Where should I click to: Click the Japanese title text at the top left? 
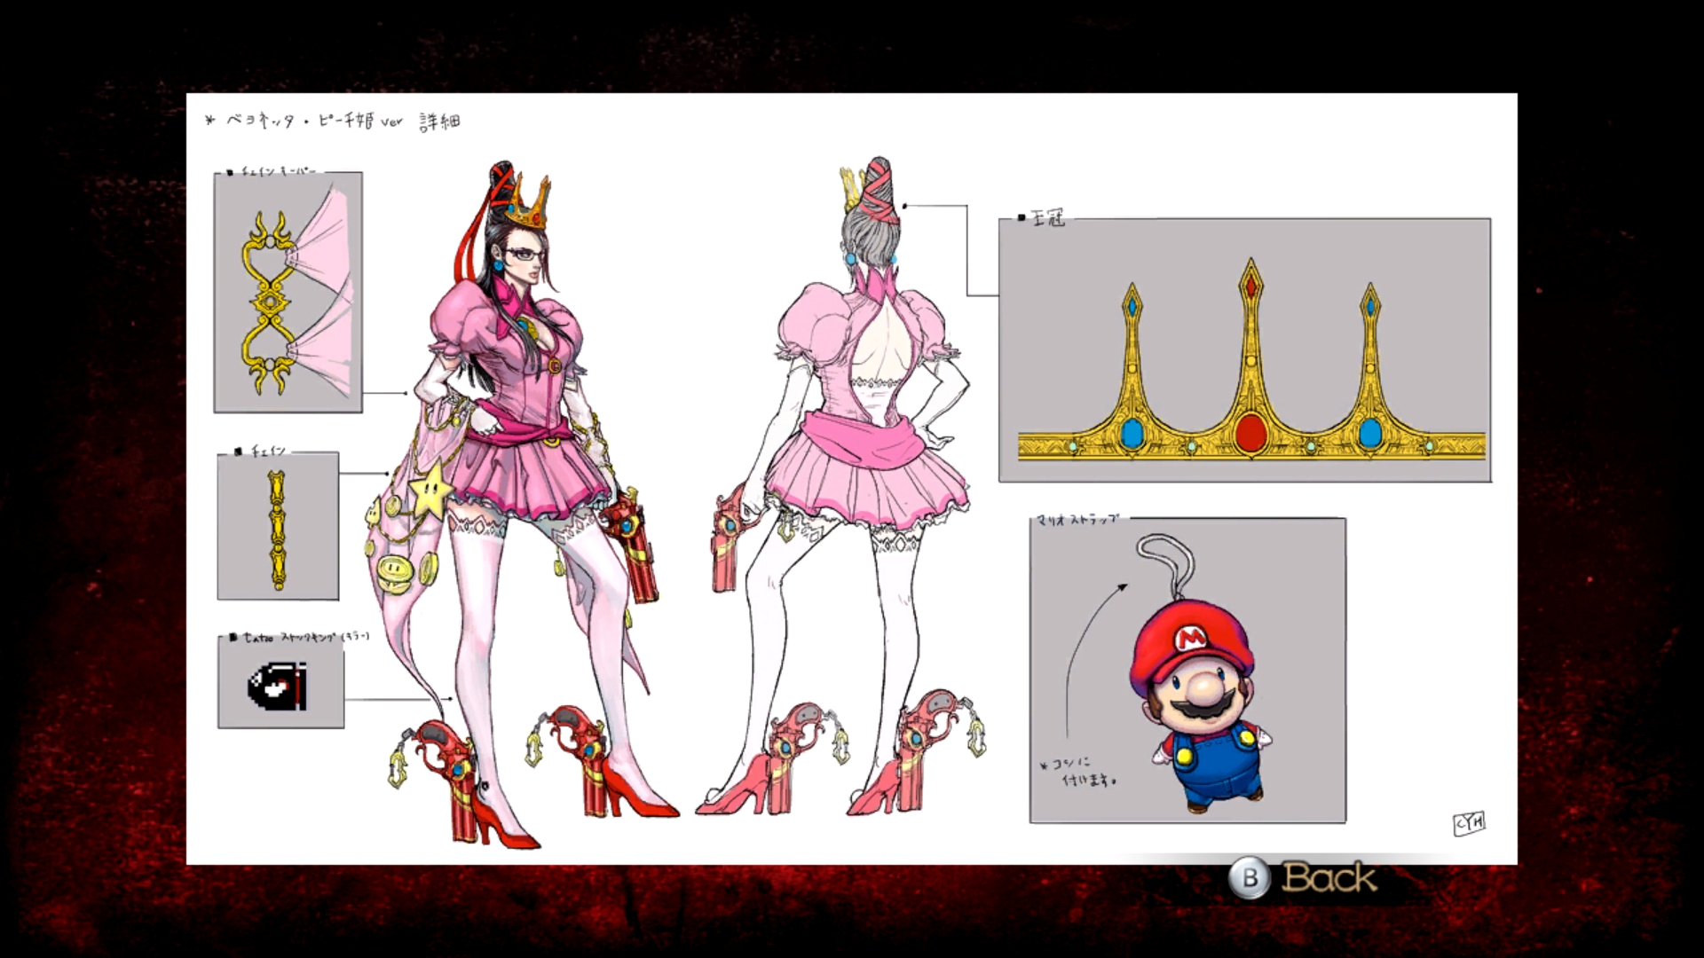pos(333,121)
